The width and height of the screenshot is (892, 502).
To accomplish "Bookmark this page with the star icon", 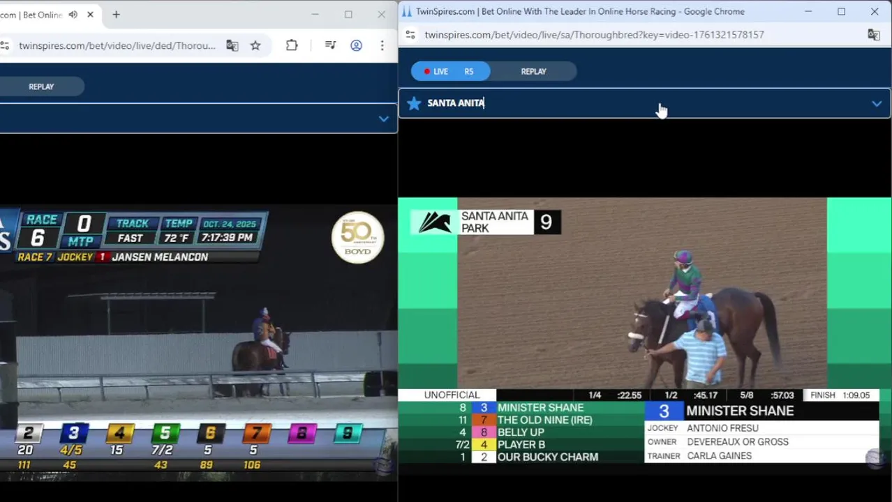I will [255, 45].
